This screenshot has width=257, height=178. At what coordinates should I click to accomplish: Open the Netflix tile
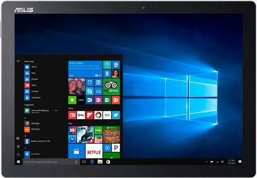[x=94, y=151]
